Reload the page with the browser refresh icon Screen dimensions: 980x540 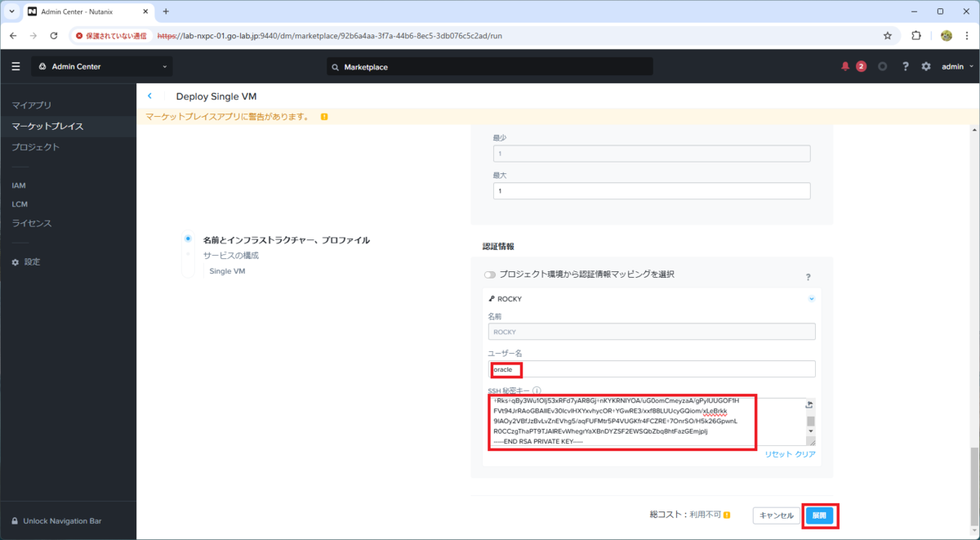click(54, 36)
